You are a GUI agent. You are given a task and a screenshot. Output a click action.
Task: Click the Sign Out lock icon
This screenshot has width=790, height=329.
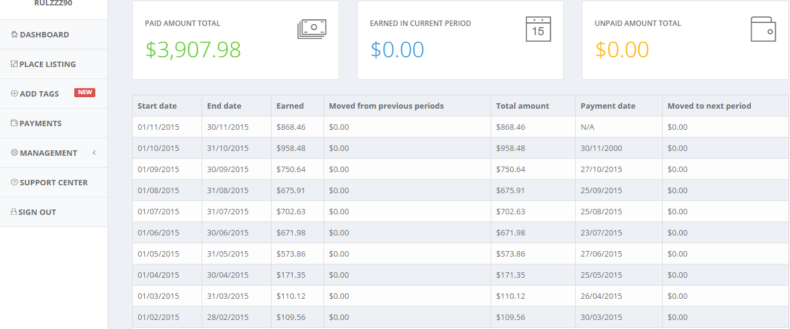pos(14,212)
